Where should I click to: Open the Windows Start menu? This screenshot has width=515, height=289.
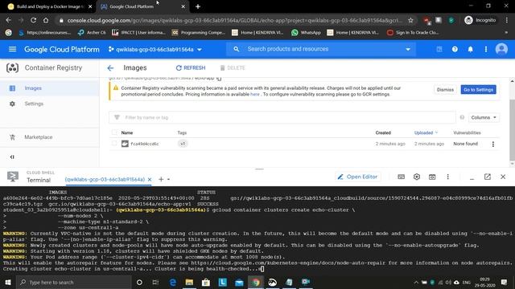click(8, 282)
